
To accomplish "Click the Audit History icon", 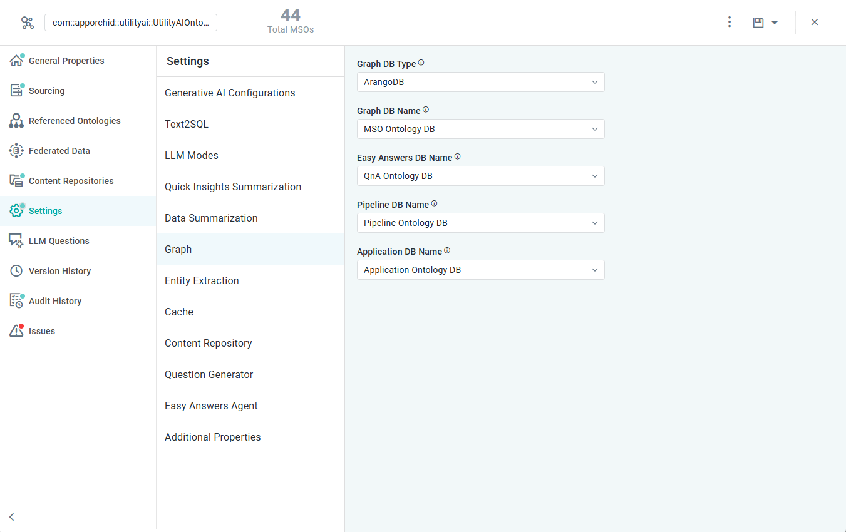I will 16,301.
